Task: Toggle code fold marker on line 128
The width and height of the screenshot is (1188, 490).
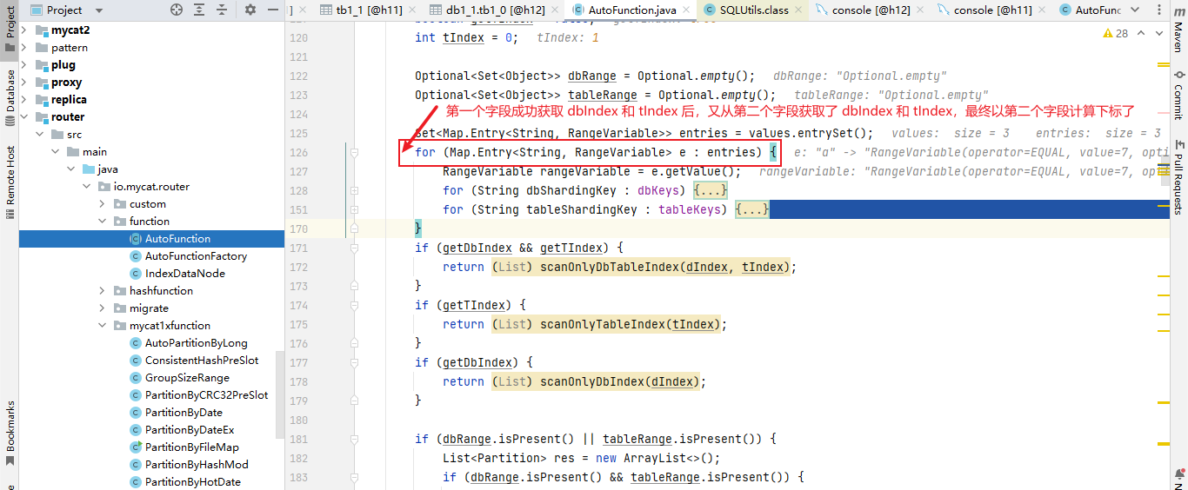Action: tap(354, 191)
